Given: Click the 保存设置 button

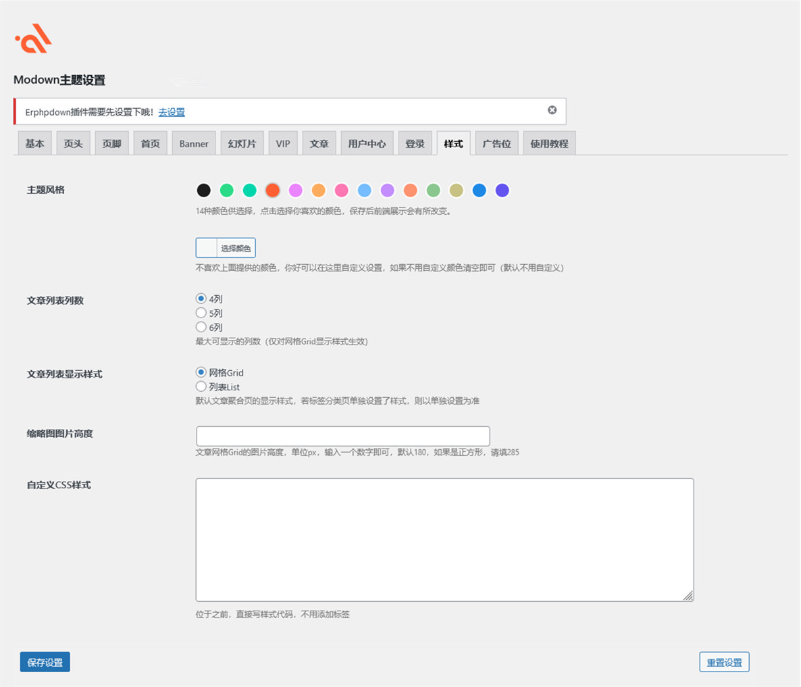Looking at the screenshot, I should pyautogui.click(x=45, y=662).
